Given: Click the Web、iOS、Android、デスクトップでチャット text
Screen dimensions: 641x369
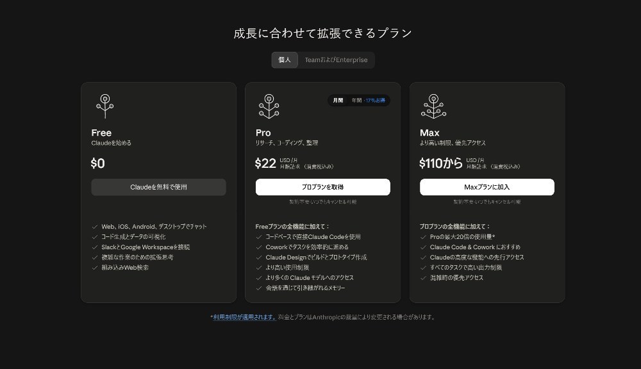Looking at the screenshot, I should [x=154, y=227].
